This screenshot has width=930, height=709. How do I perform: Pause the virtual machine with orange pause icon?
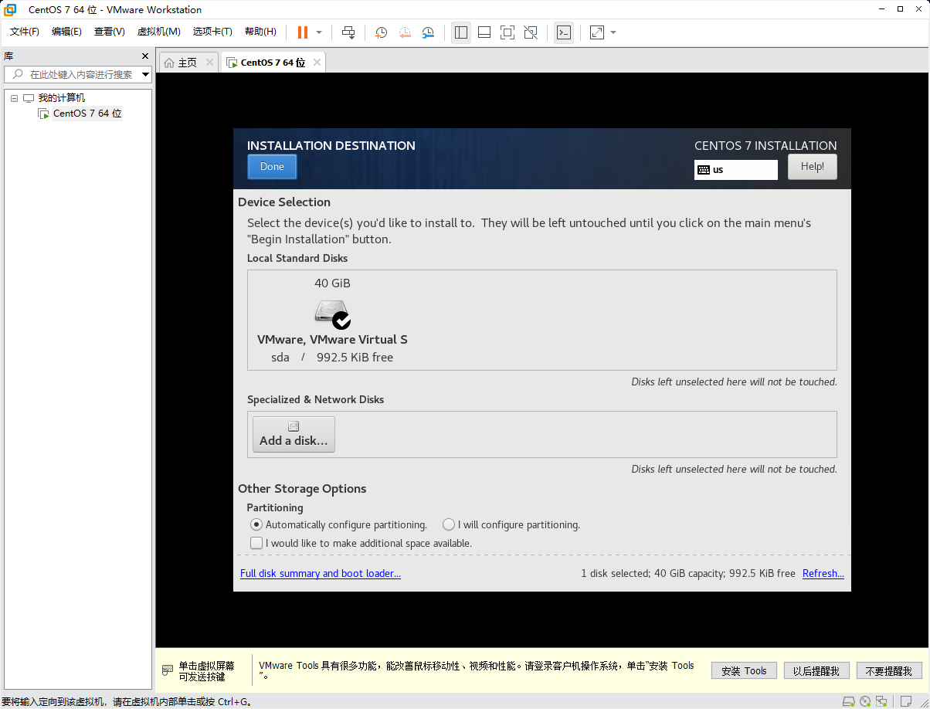click(x=302, y=32)
